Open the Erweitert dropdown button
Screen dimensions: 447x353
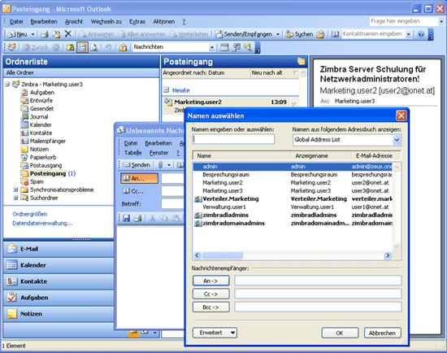click(215, 333)
